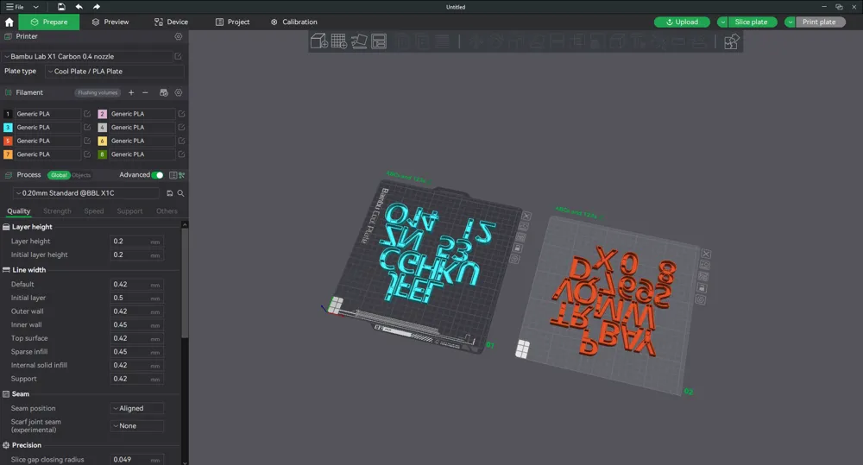Save the process preset icon

pos(169,193)
